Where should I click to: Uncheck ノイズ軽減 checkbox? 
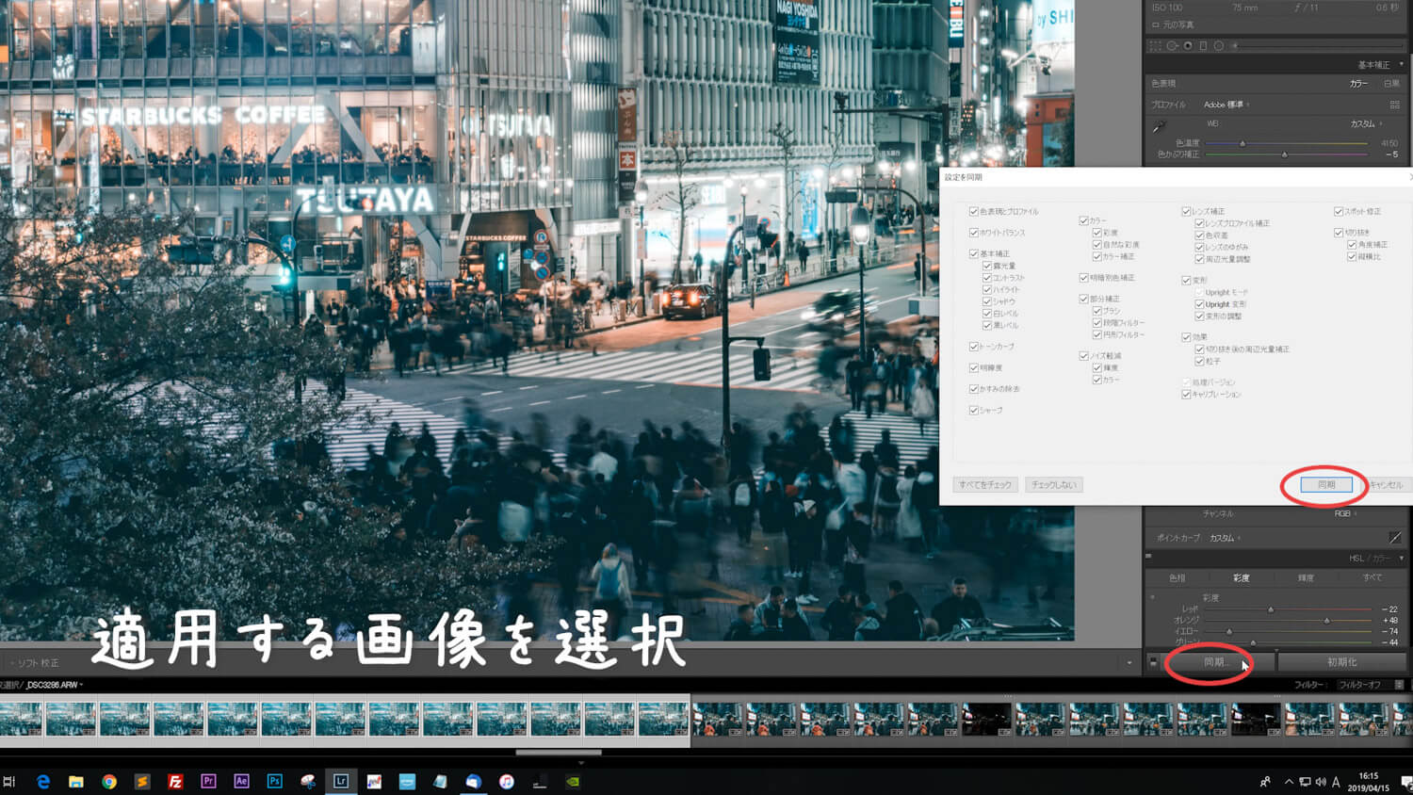pyautogui.click(x=1084, y=356)
